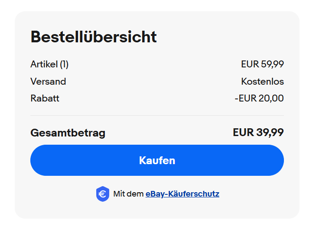
Task: Click the horizontal divider above Gesamtbetrag
Action: click(157, 115)
